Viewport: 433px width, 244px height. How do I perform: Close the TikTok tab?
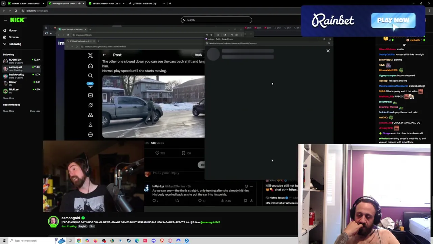click(x=164, y=3)
